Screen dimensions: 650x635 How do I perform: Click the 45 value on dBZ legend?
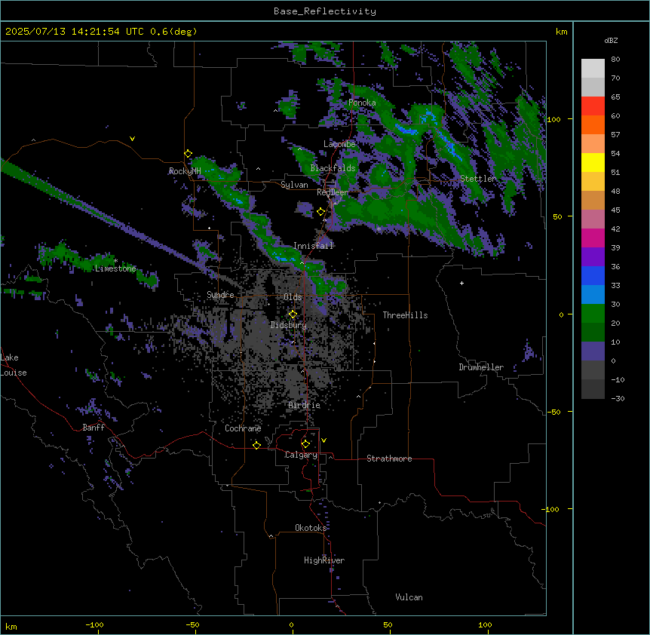tap(615, 210)
